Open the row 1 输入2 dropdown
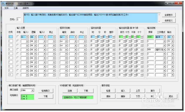 [x=42, y=37]
